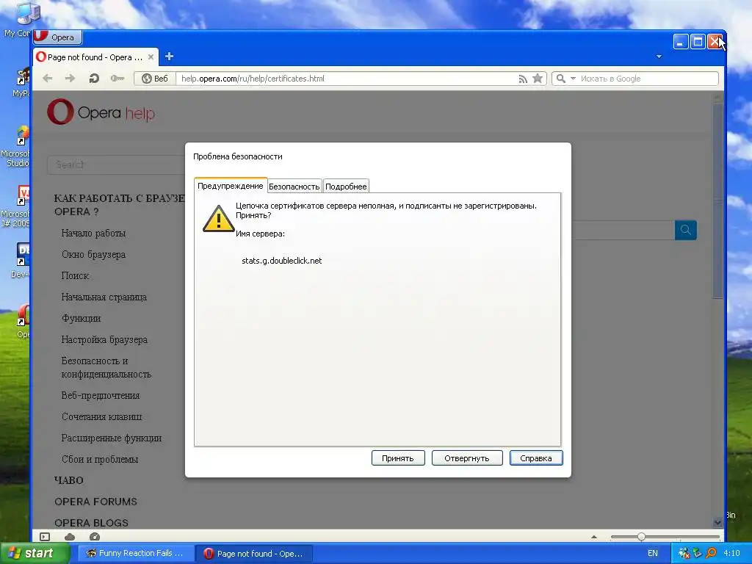
Task: Click the Отвергнуть button
Action: (466, 458)
